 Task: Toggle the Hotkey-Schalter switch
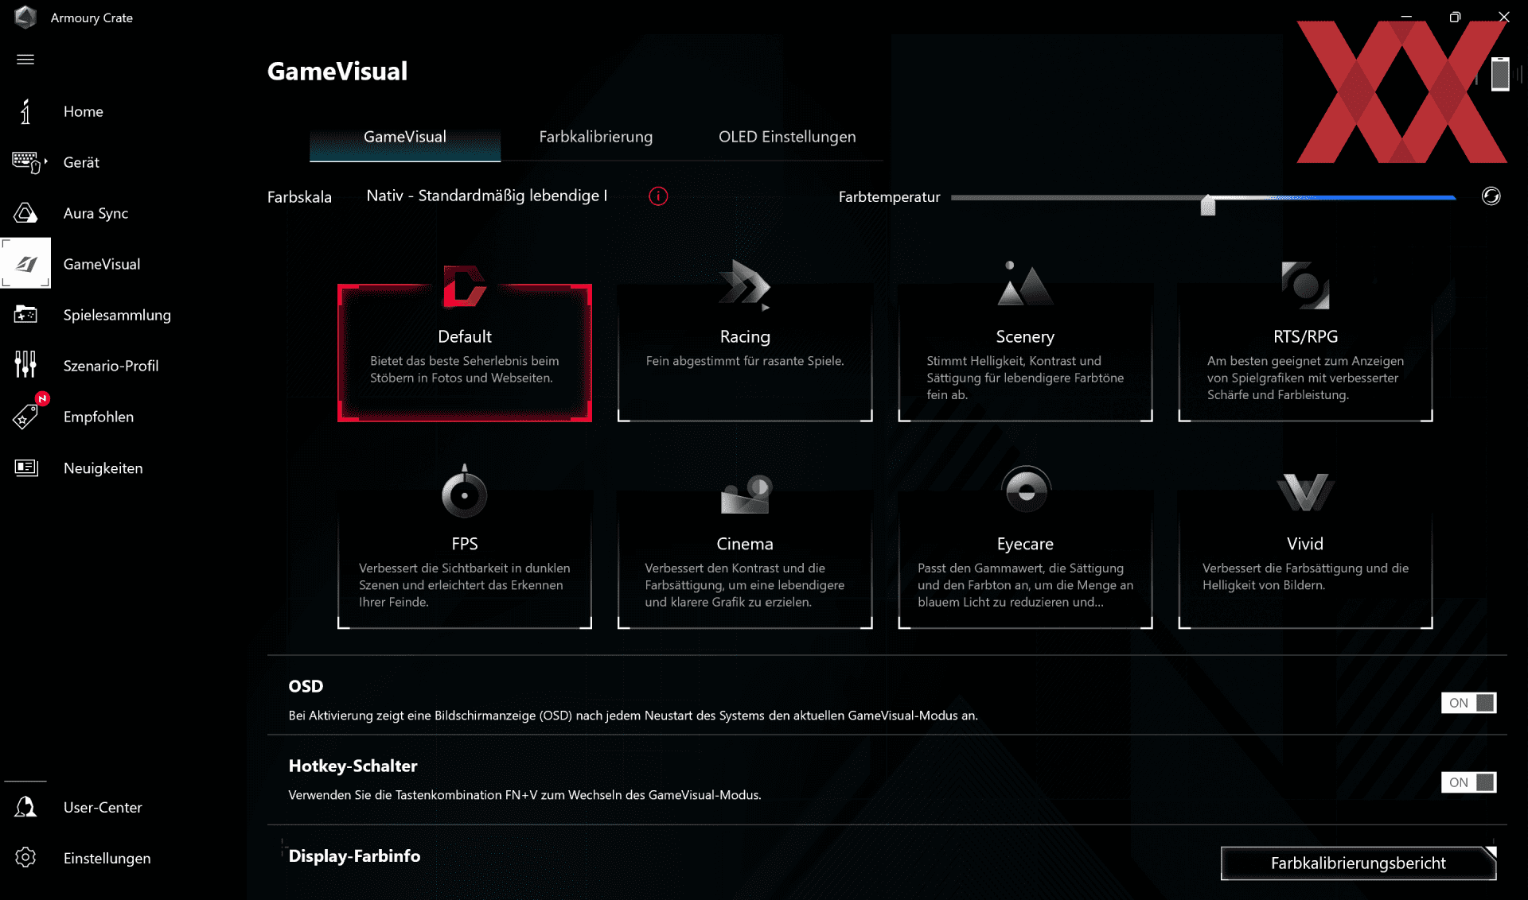click(x=1468, y=782)
